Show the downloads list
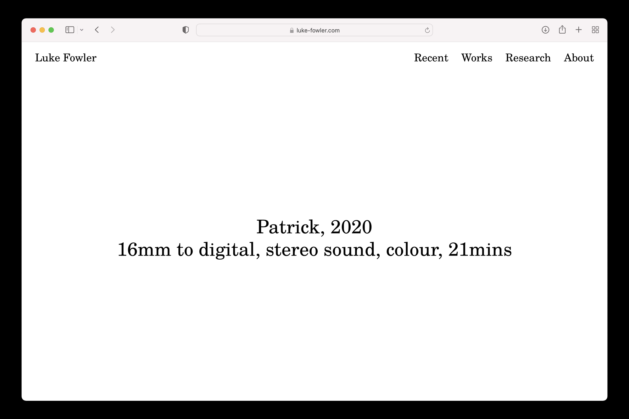The image size is (629, 419). pos(545,30)
